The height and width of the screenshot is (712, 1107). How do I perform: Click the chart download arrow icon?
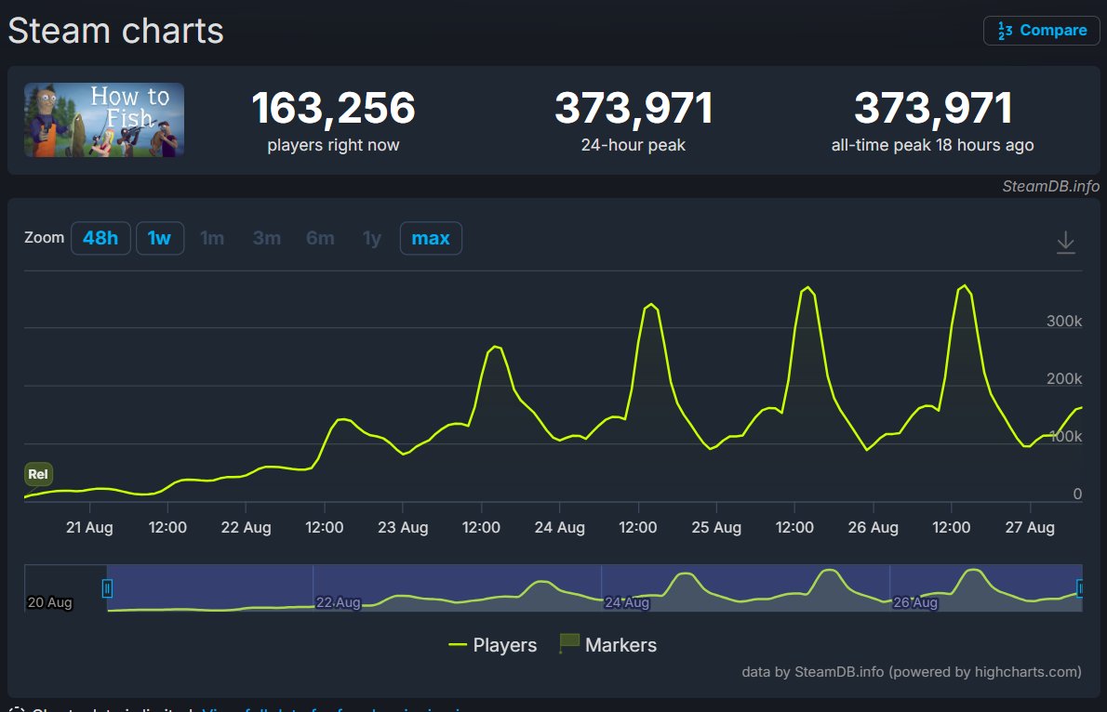[x=1065, y=243]
